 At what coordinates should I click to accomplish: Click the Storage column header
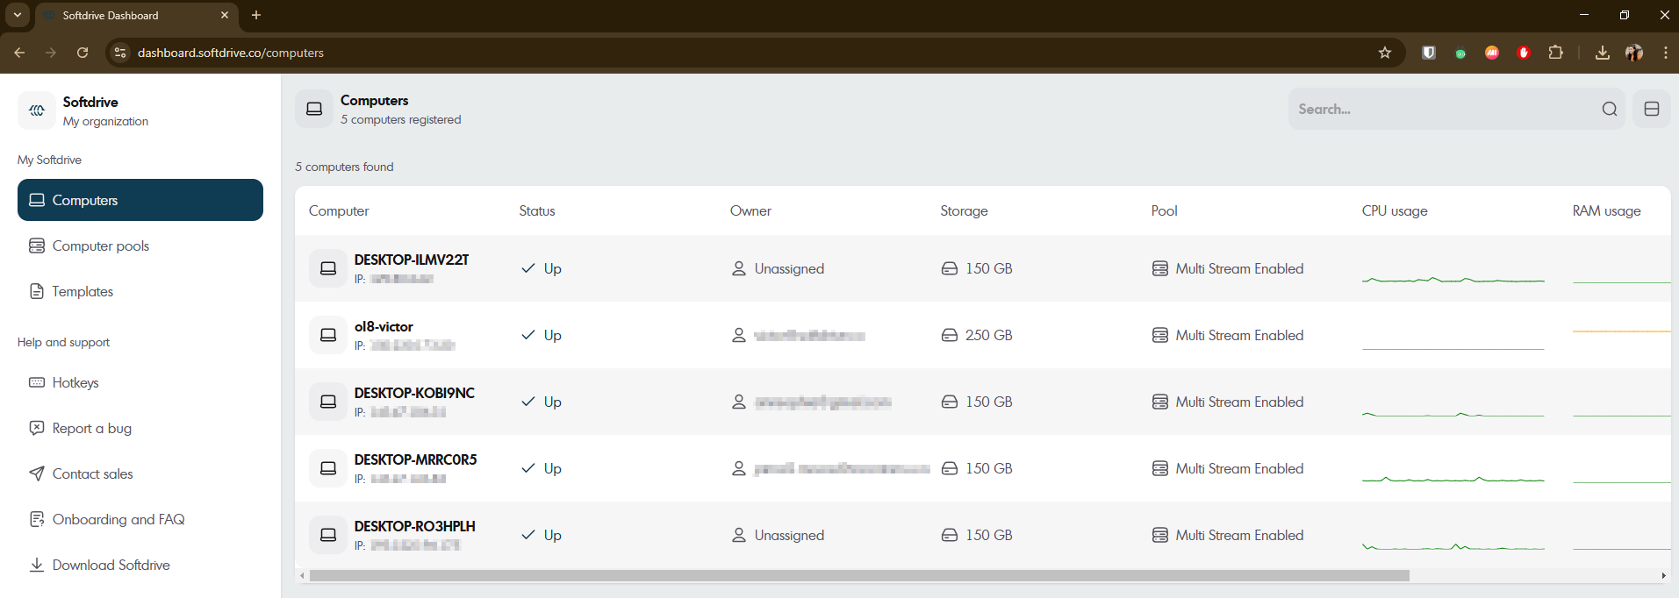point(964,210)
